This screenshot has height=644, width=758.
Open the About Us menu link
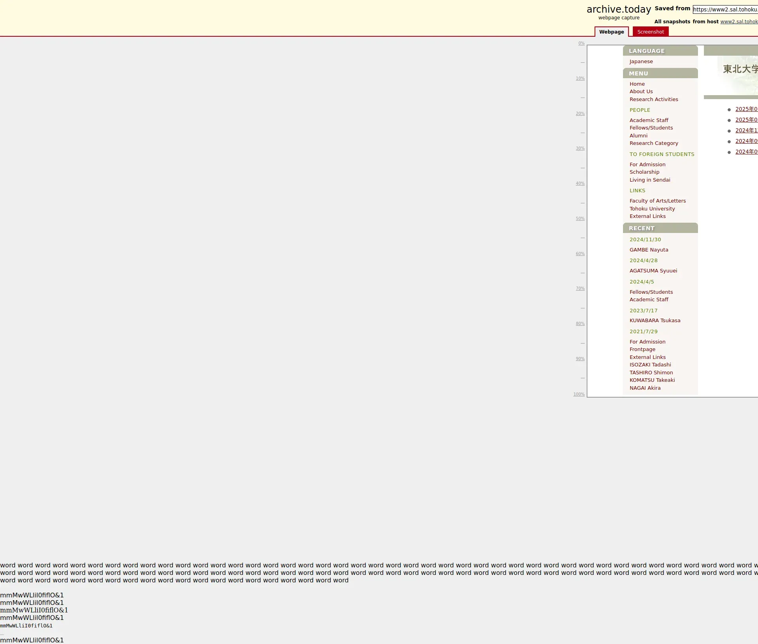coord(641,92)
